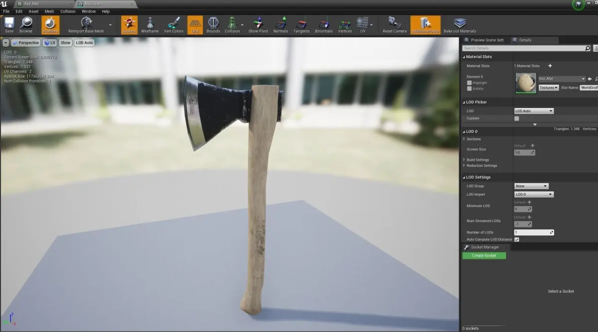Open the Collision options dropdown arrow
Image resolution: width=598 pixels, height=332 pixels.
tap(243, 25)
